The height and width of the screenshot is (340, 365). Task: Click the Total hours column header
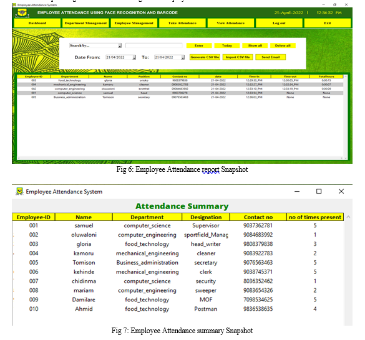click(326, 77)
